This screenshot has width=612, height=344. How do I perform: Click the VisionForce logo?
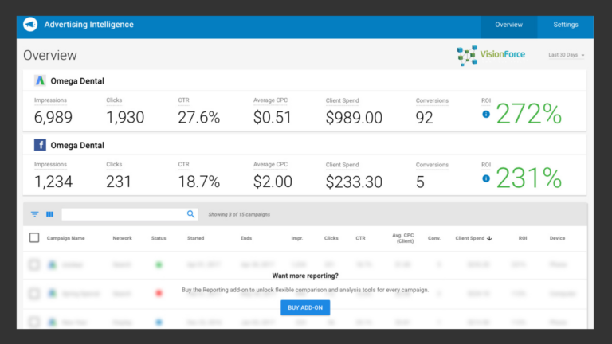point(491,55)
